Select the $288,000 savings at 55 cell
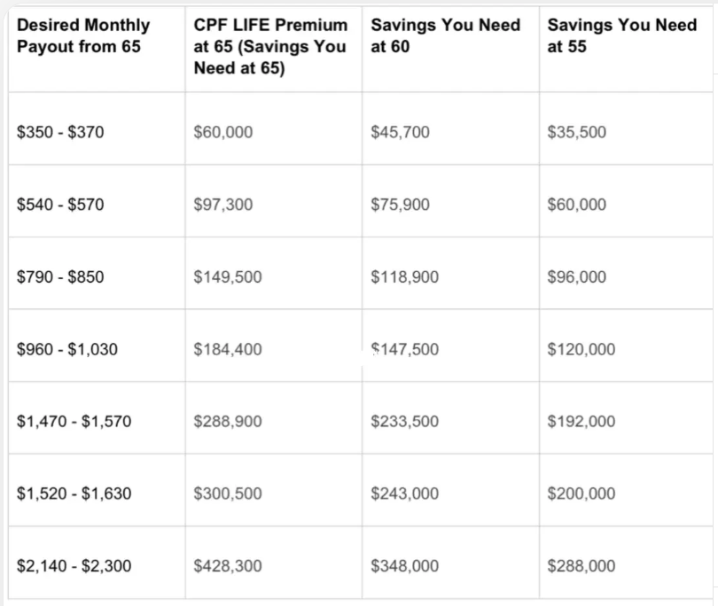The height and width of the screenshot is (606, 718). (581, 566)
